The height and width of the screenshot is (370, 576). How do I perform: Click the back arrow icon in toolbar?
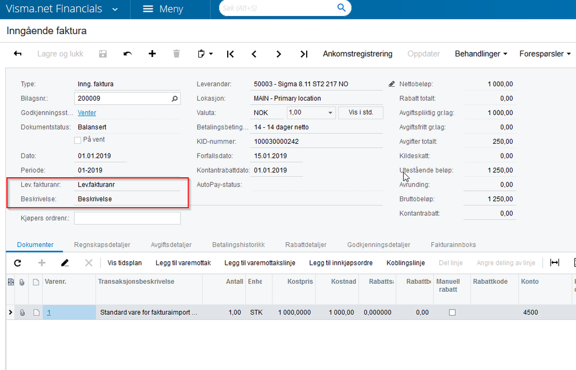pyautogui.click(x=18, y=54)
